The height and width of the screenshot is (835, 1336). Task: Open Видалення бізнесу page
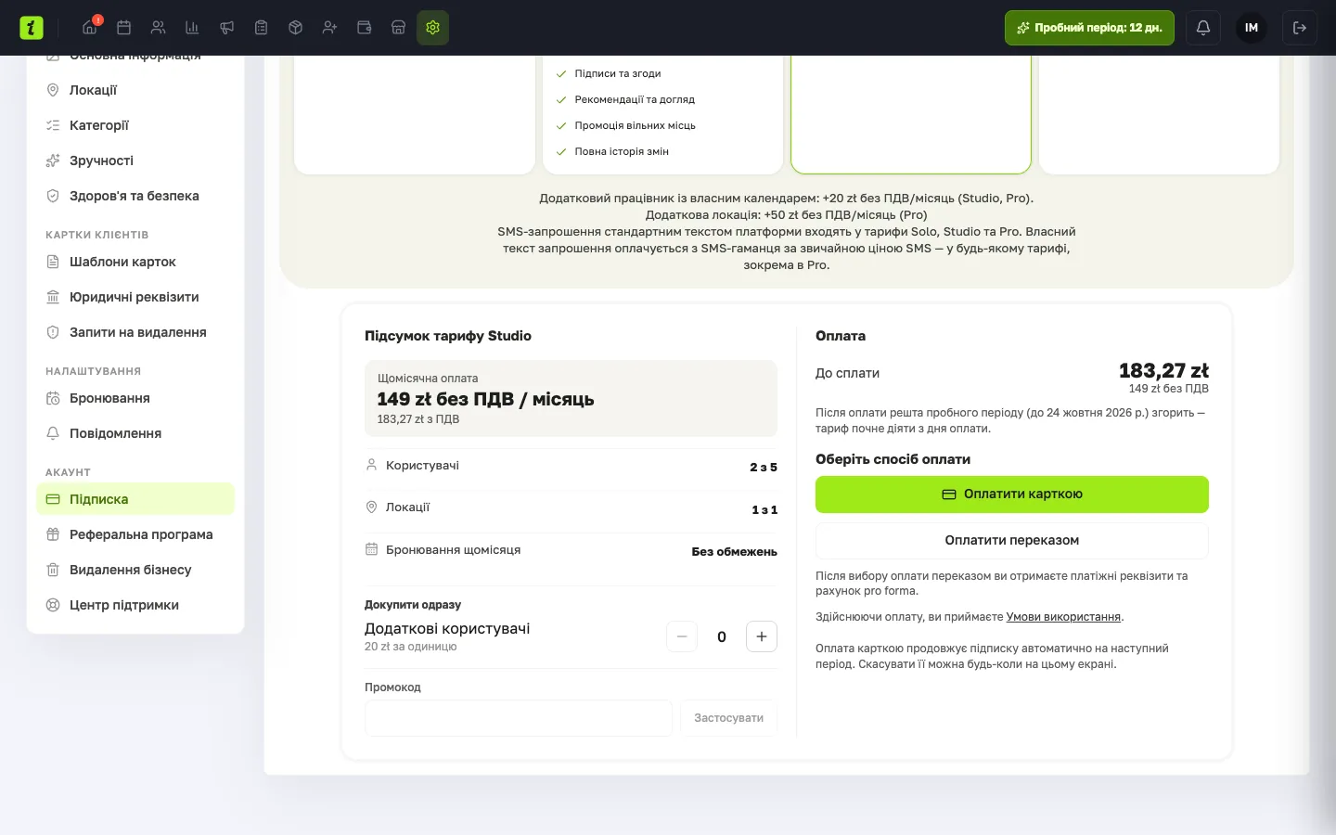pos(135,570)
